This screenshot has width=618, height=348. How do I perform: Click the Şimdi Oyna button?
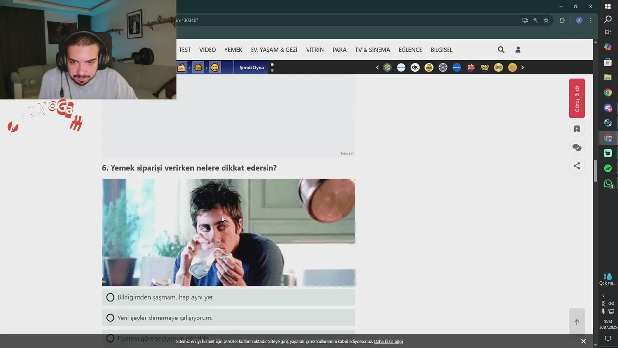click(x=252, y=67)
